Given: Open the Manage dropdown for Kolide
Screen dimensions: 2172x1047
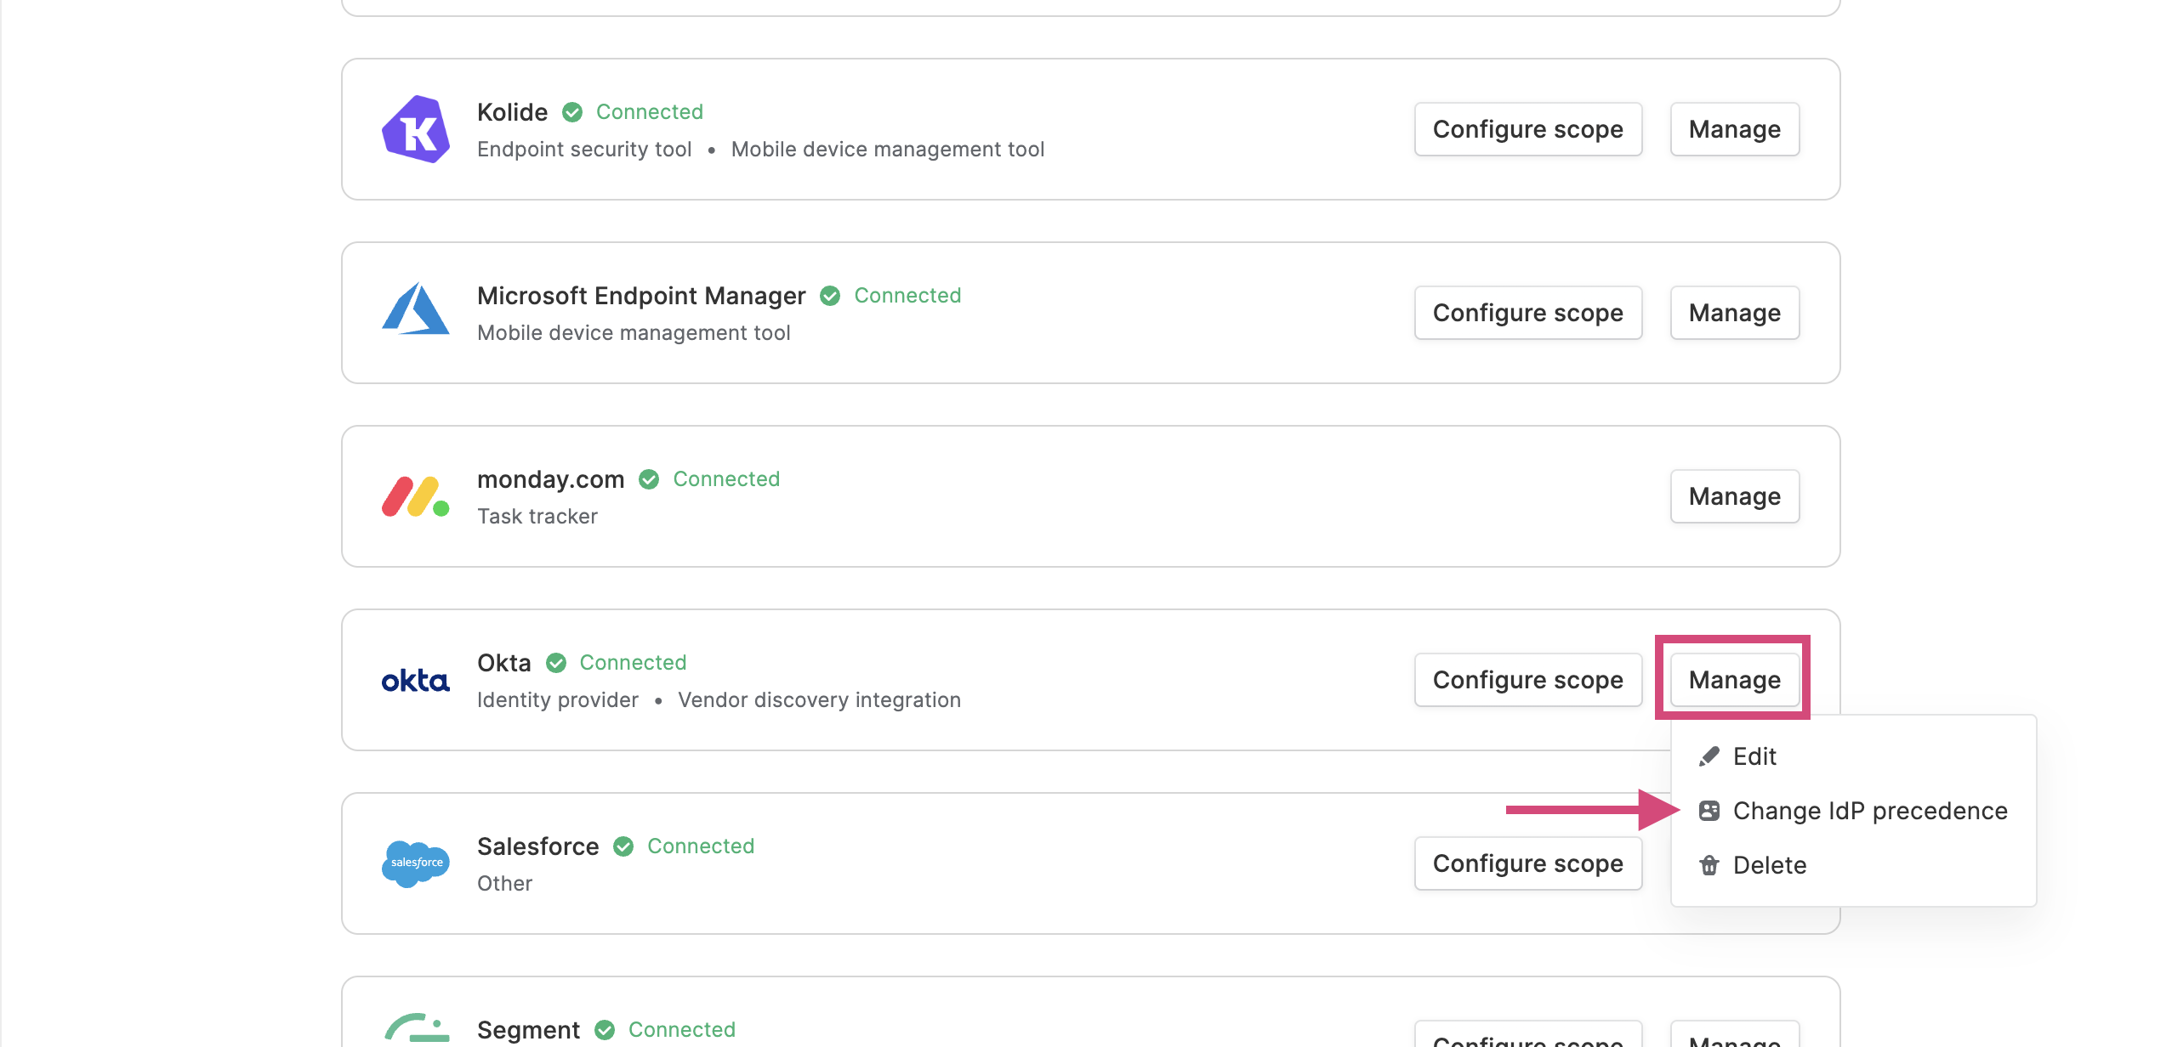Looking at the screenshot, I should 1734,129.
